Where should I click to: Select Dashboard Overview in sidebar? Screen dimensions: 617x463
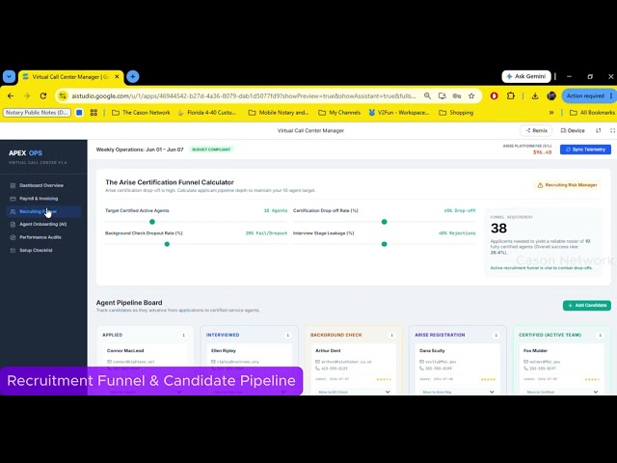[x=41, y=185]
